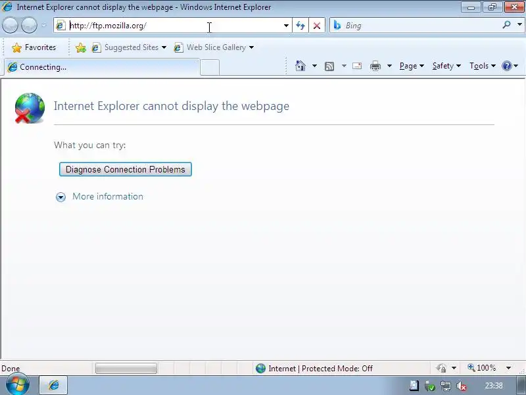Click the red Stop loading icon

(x=317, y=26)
